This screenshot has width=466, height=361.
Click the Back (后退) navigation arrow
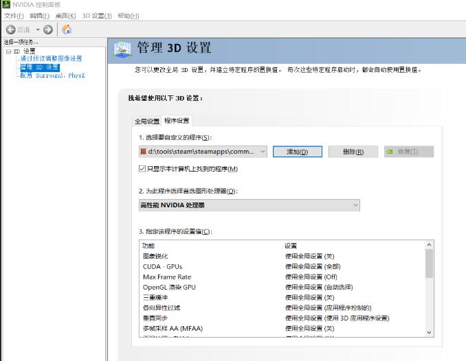(11, 30)
